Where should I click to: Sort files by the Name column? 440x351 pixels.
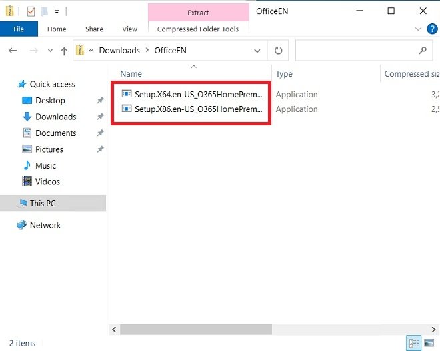click(x=131, y=74)
